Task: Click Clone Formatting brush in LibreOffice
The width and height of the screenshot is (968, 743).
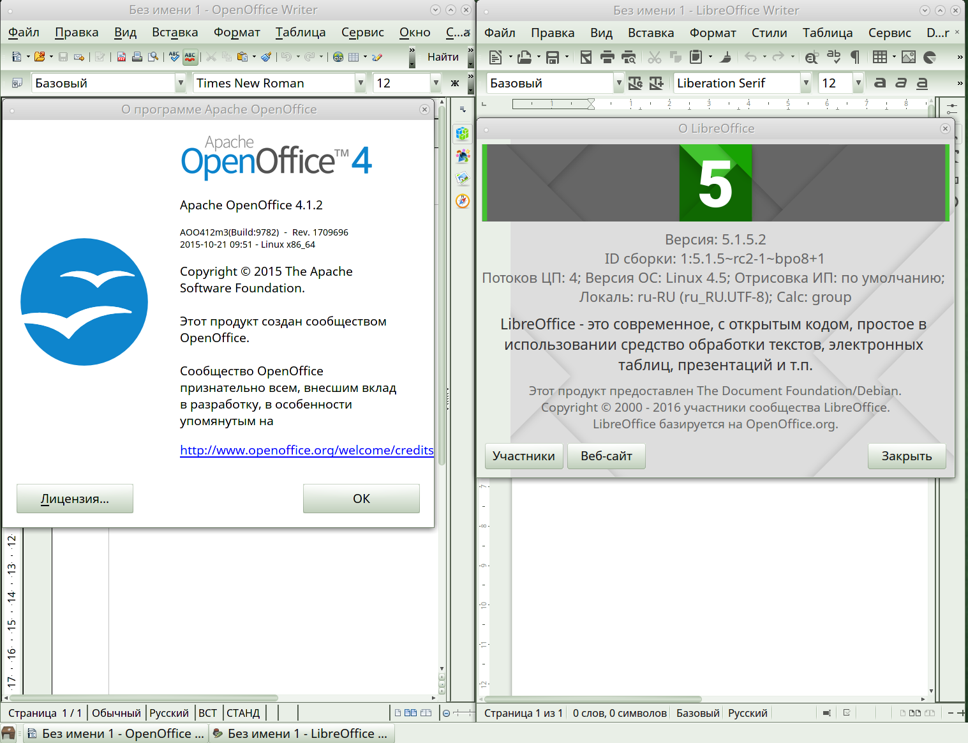Action: (x=725, y=57)
